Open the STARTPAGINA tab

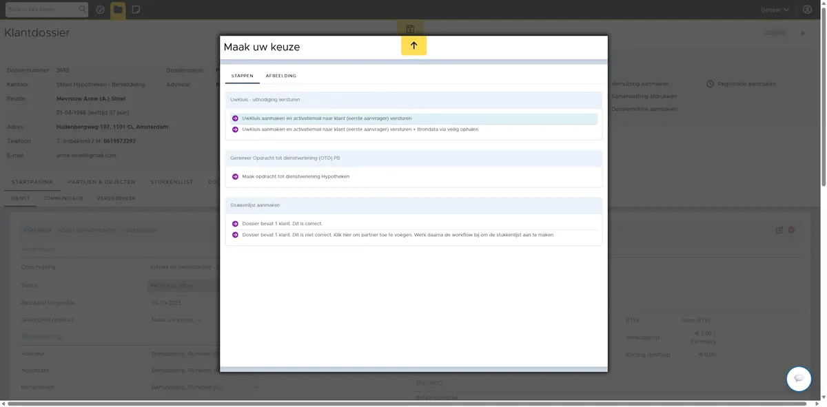[x=32, y=182]
